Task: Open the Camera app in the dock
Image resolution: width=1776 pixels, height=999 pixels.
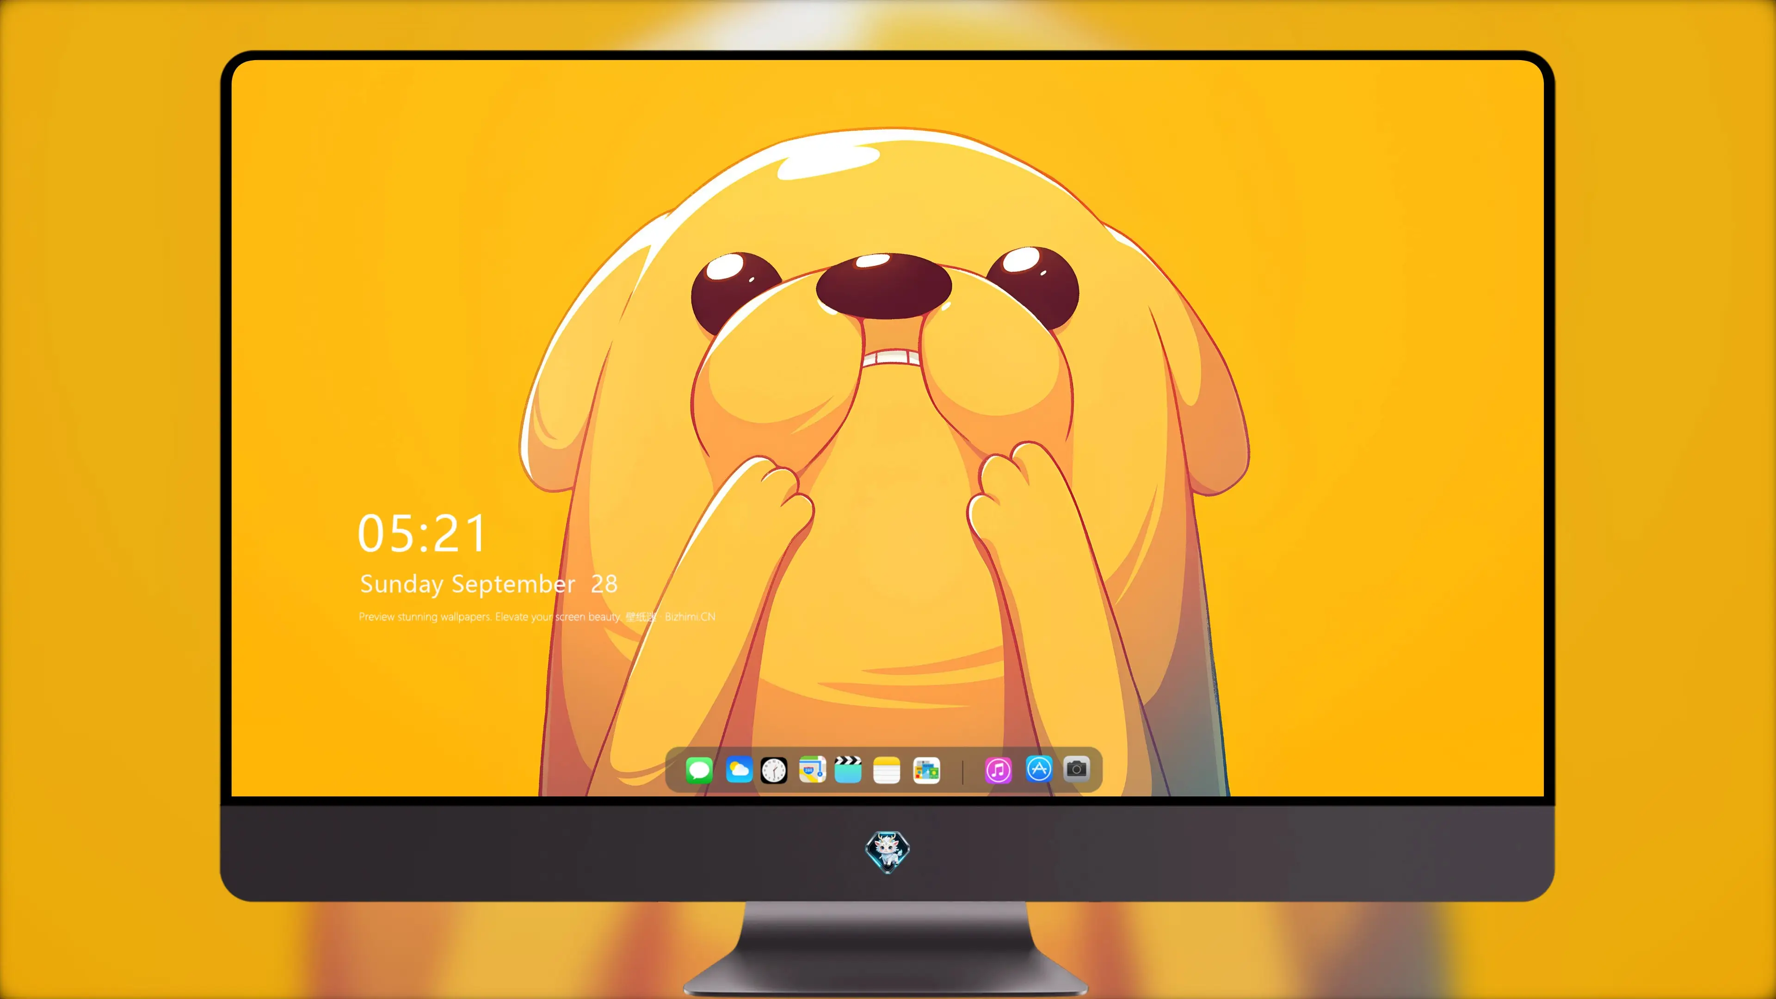Action: pos(1076,769)
